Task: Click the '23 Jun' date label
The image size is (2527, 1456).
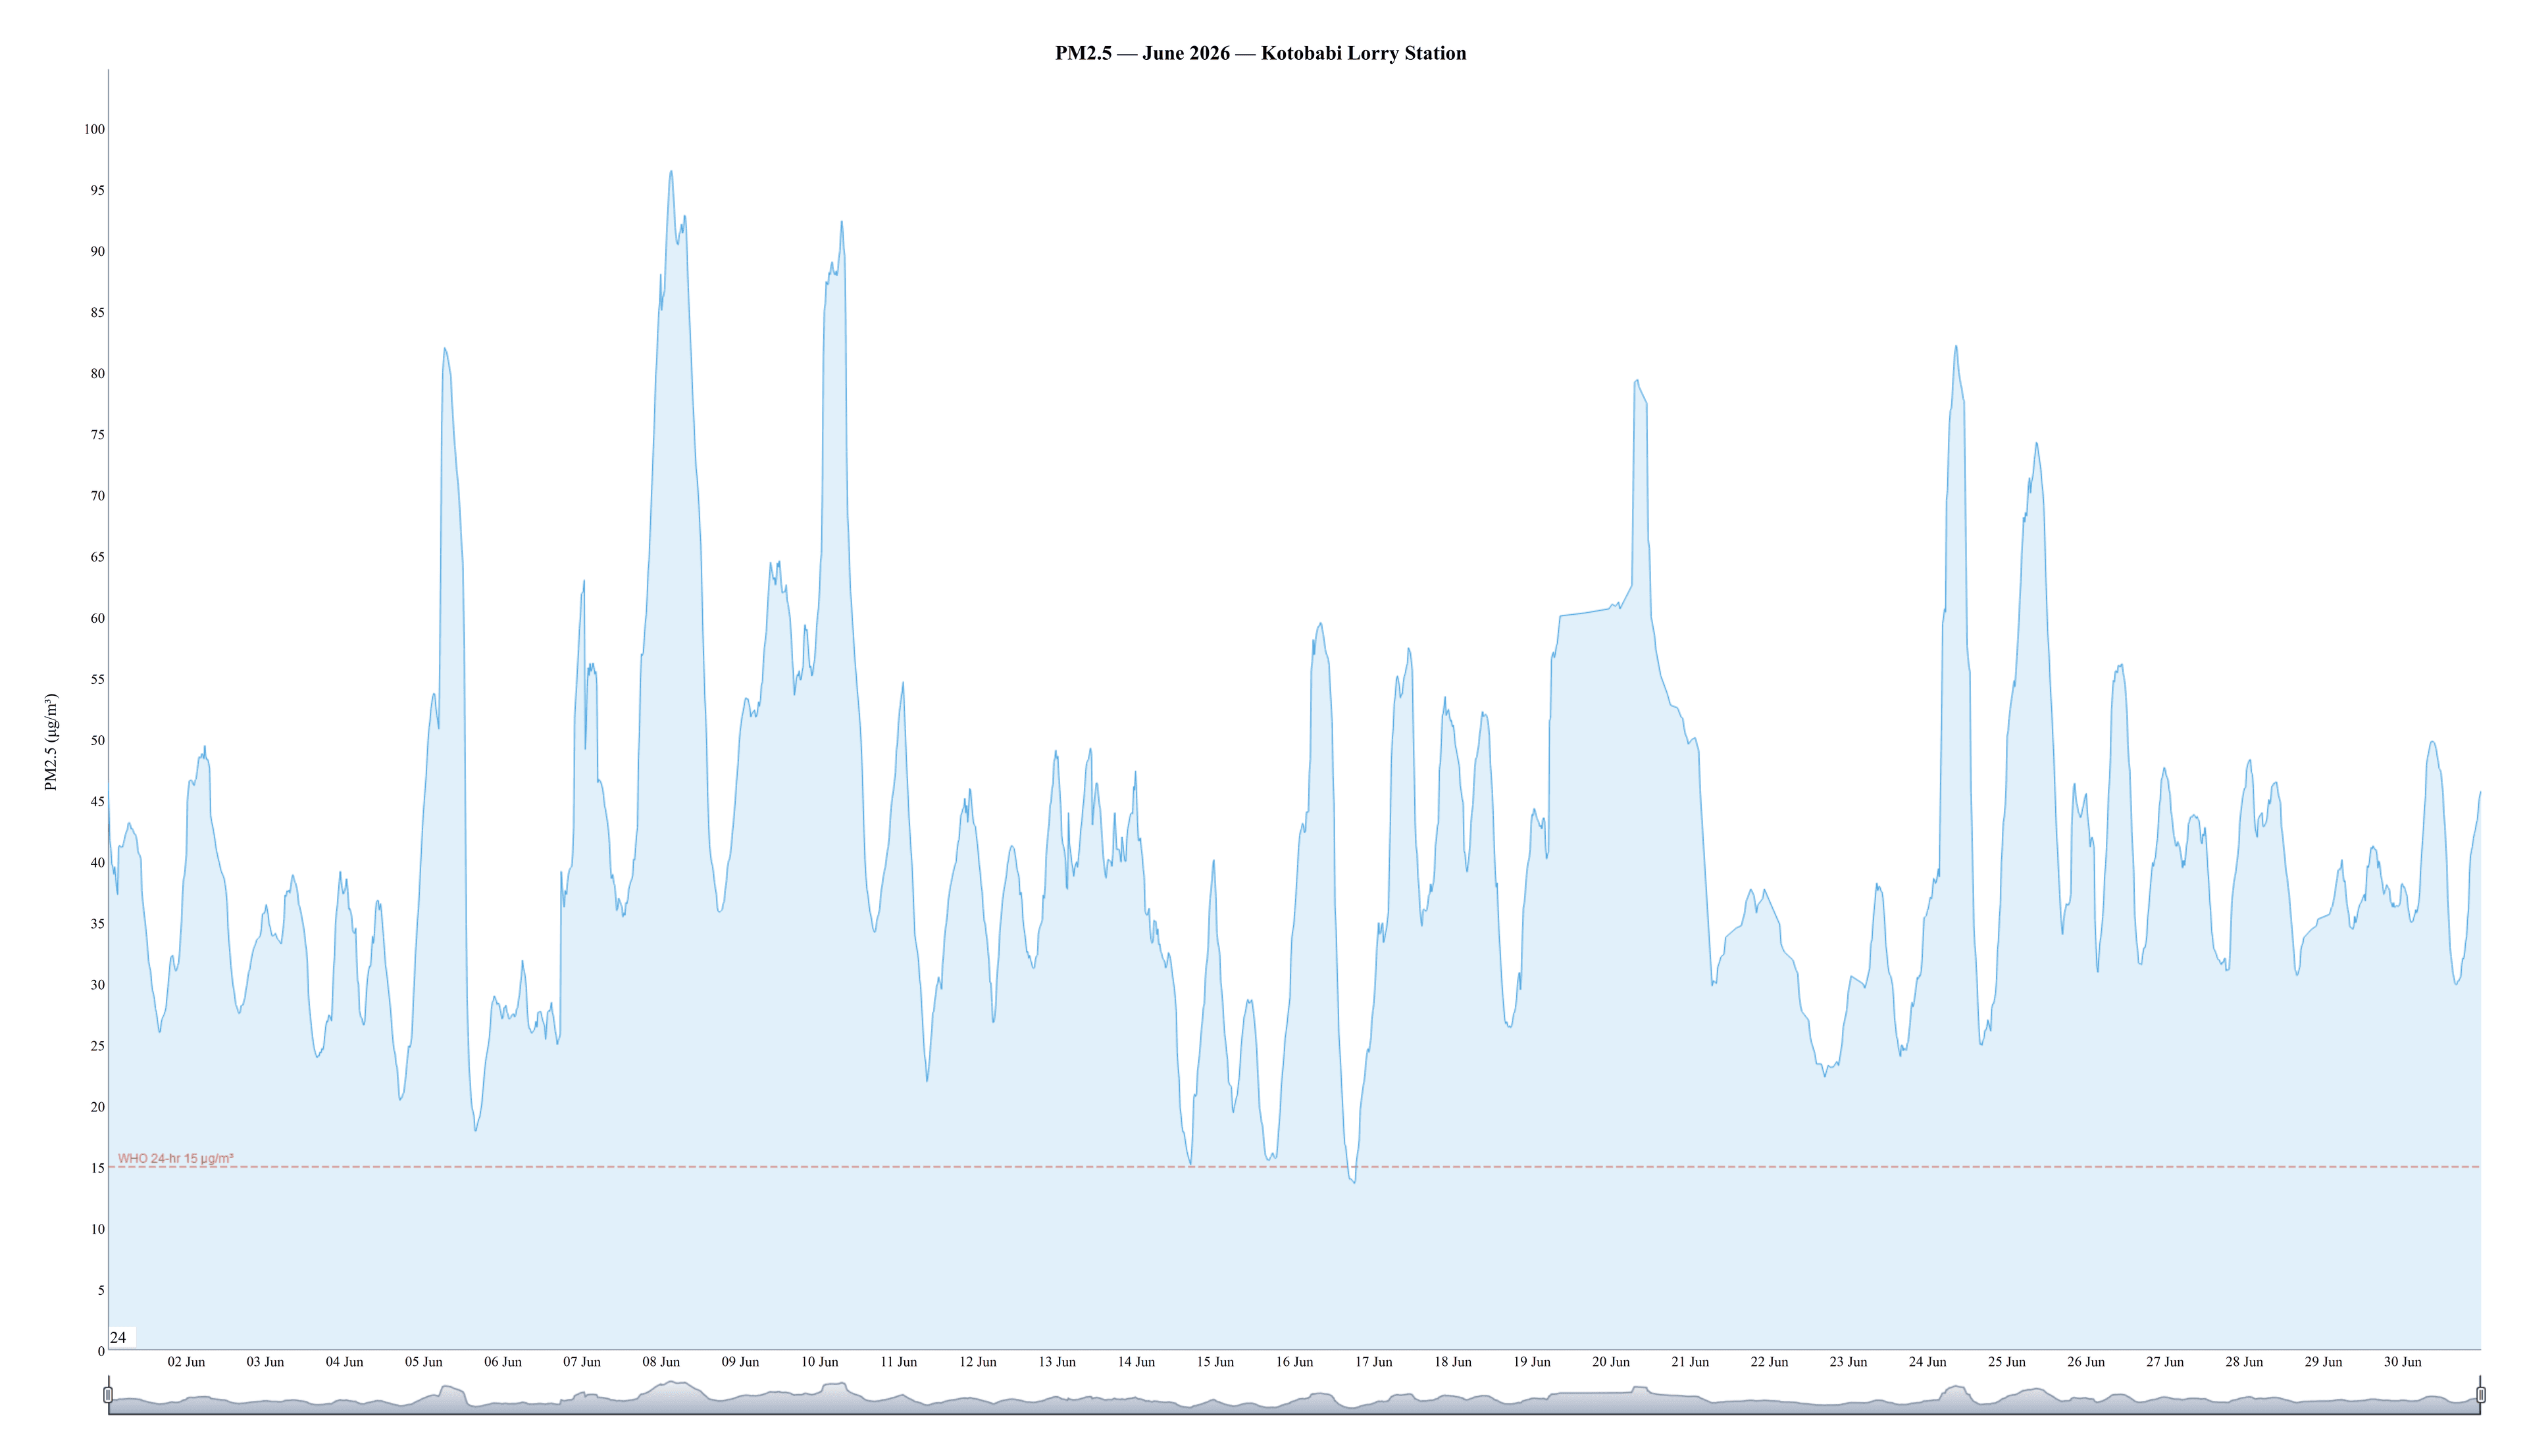Action: tap(1849, 1362)
